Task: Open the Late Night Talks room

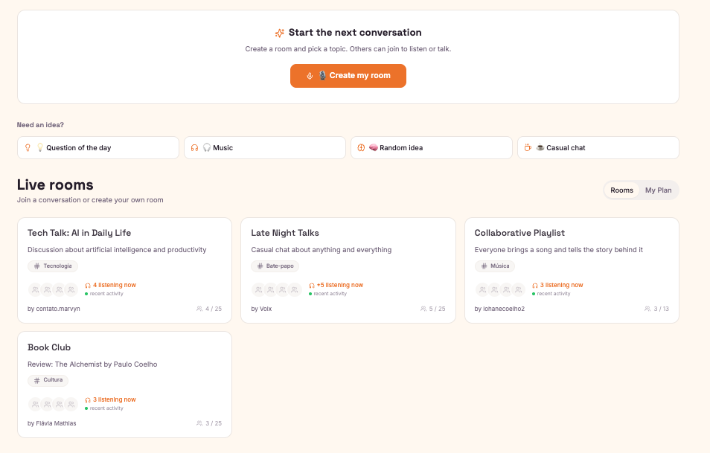Action: [x=348, y=270]
